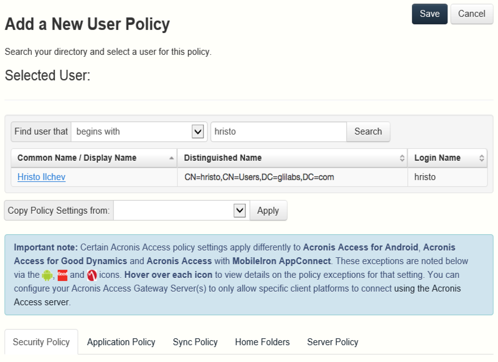This screenshot has width=498, height=362.
Task: Click the Android icon in the important note
Action: (47, 274)
